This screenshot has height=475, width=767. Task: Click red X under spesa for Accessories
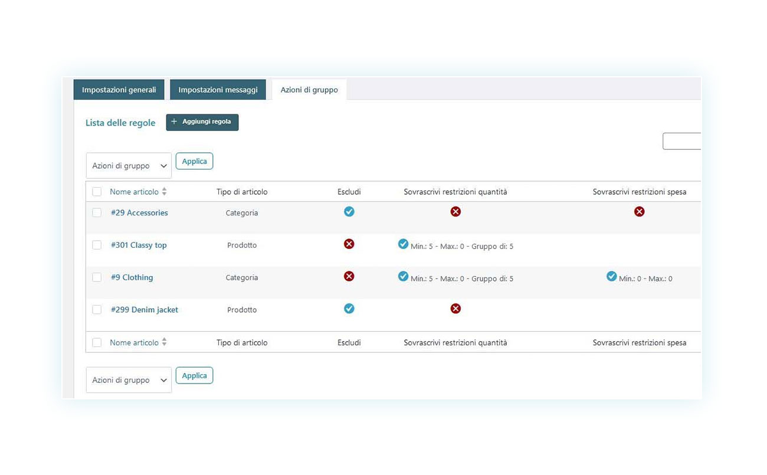click(x=640, y=211)
